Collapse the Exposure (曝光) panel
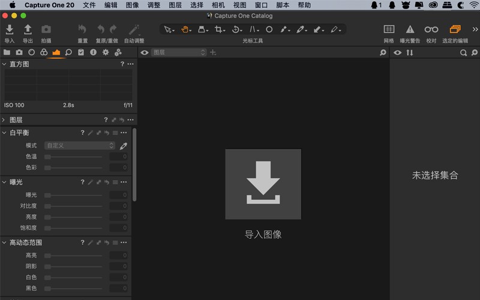This screenshot has height=300, width=480. 4,182
